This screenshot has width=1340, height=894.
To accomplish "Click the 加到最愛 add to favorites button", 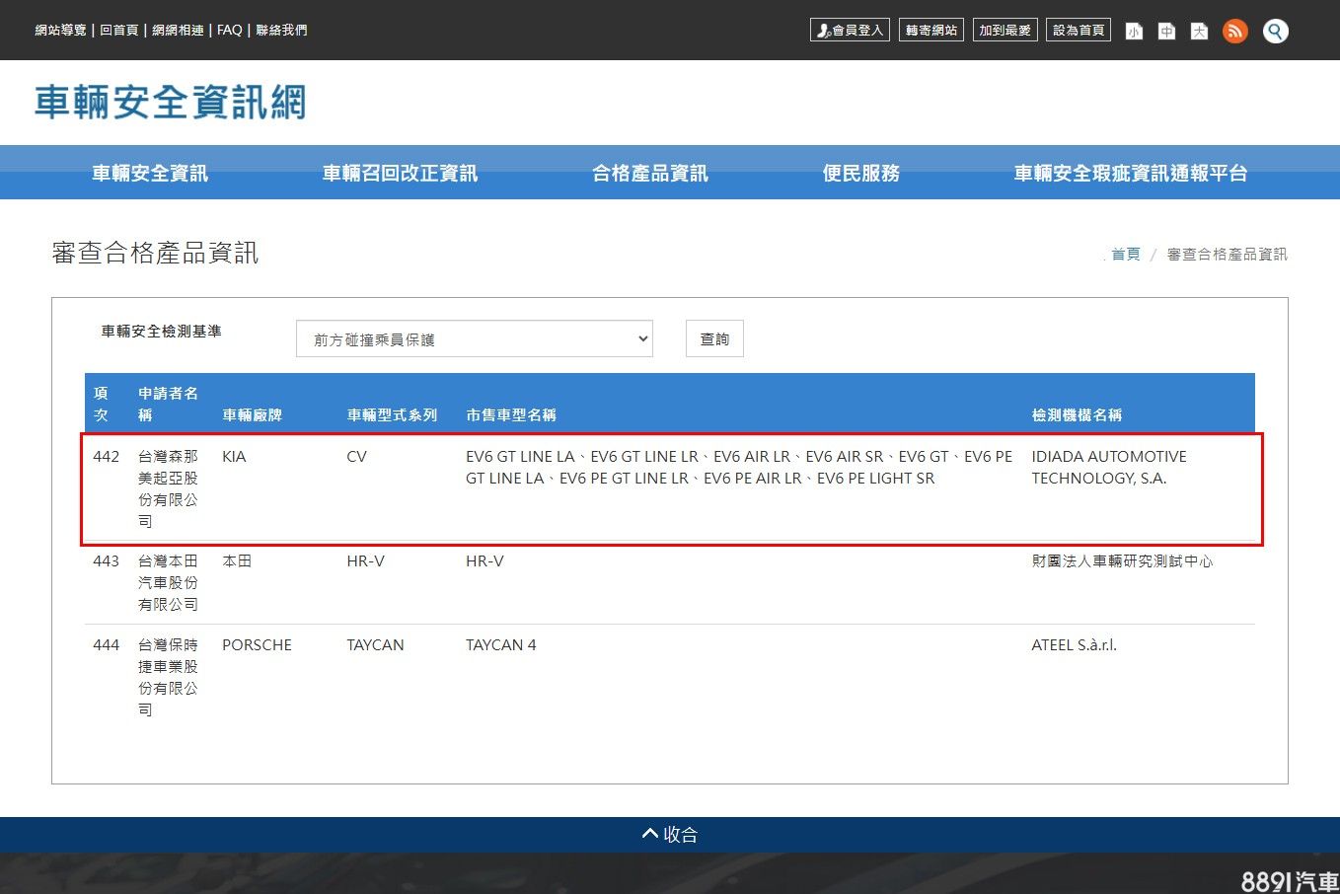I will (1005, 31).
